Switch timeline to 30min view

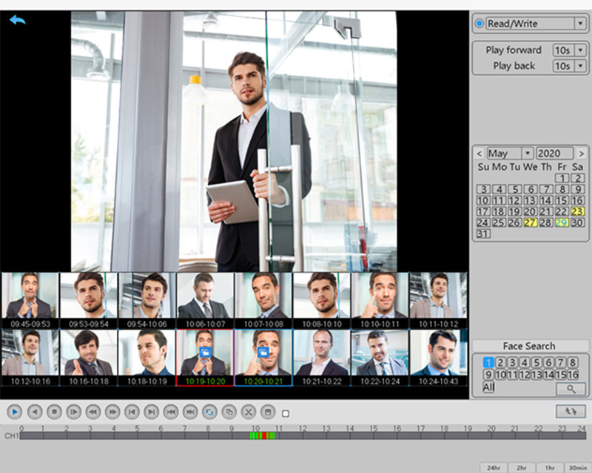(x=577, y=467)
